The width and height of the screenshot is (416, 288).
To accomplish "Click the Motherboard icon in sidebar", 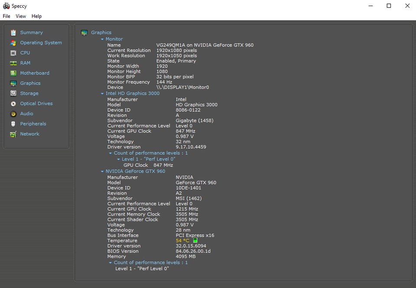I will click(x=13, y=73).
